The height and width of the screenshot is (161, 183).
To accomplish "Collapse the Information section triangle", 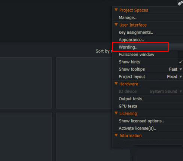I will (x=116, y=135).
